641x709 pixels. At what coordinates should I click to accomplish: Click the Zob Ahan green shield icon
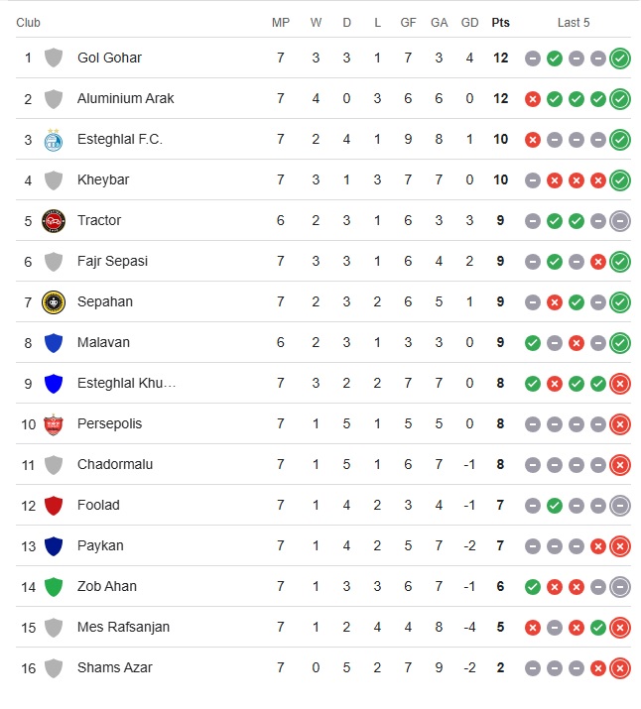click(x=54, y=587)
